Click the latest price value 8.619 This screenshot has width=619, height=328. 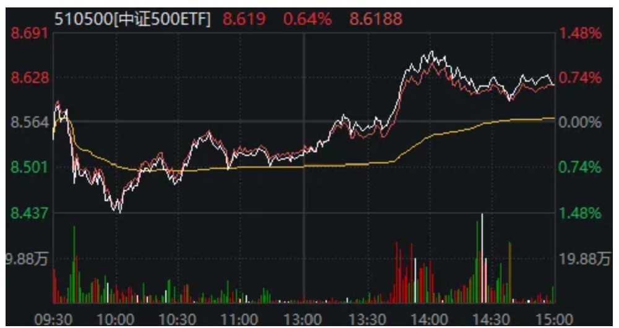[x=244, y=19]
